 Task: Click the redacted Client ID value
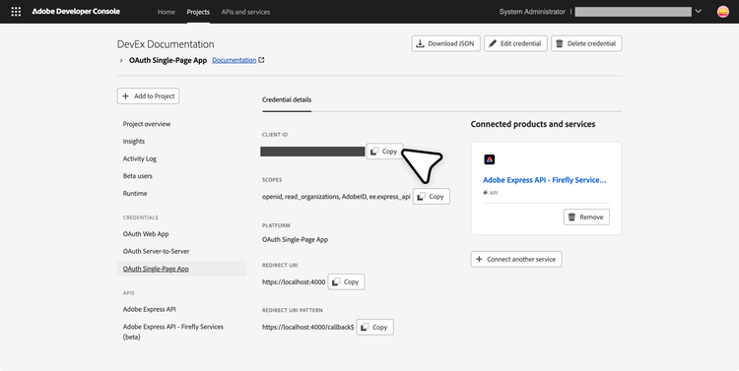(312, 152)
